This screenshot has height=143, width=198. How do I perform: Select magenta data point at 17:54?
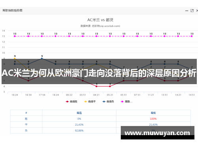(42, 36)
